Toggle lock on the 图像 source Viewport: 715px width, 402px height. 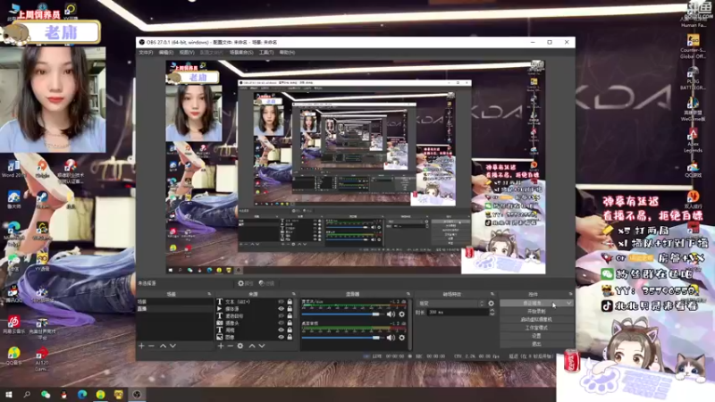pos(290,337)
